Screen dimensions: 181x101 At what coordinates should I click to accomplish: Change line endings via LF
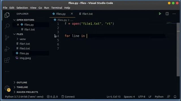tap(150, 97)
